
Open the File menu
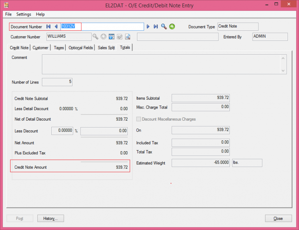pos(8,14)
